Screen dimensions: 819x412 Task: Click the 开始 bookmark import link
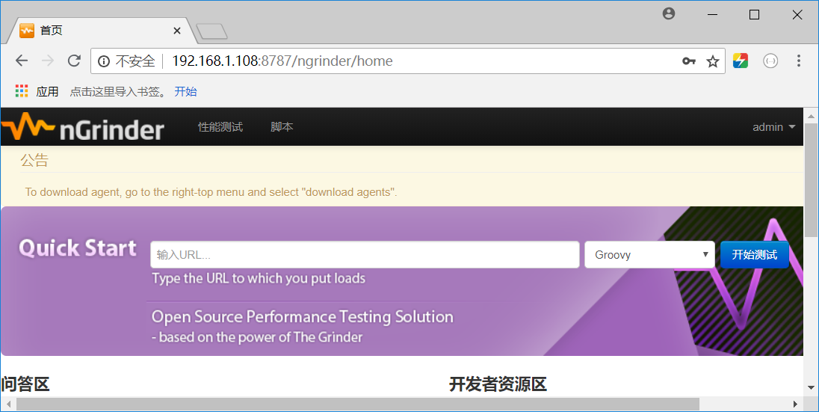click(x=185, y=91)
